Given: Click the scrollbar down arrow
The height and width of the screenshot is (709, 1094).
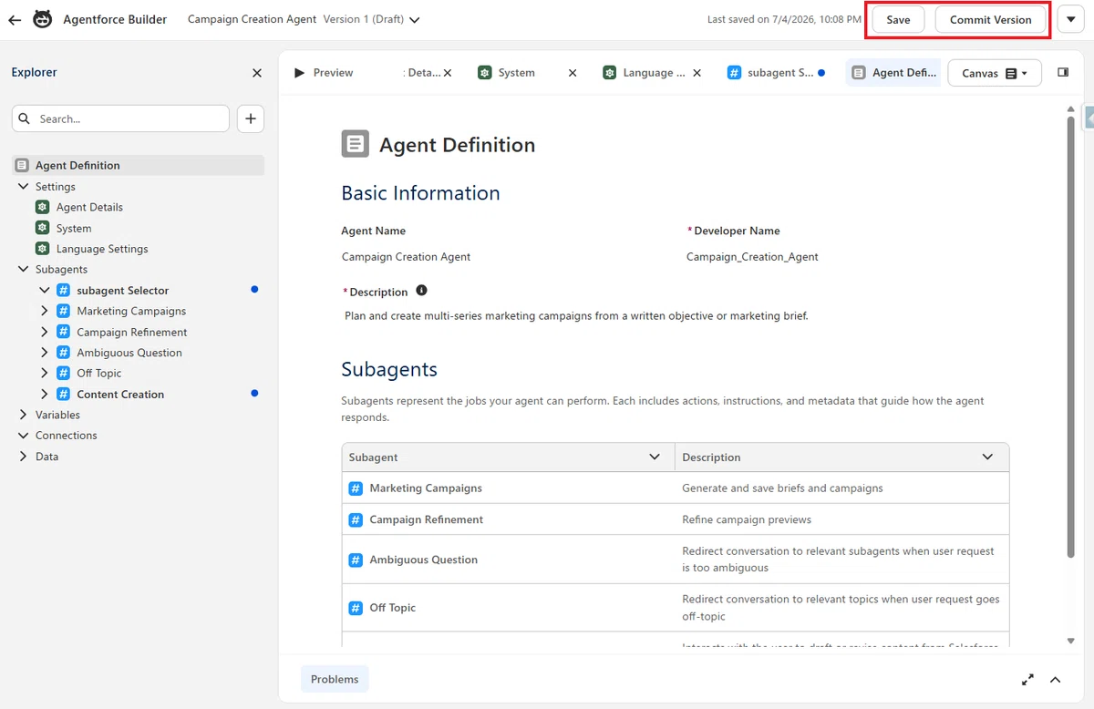Looking at the screenshot, I should (1071, 642).
